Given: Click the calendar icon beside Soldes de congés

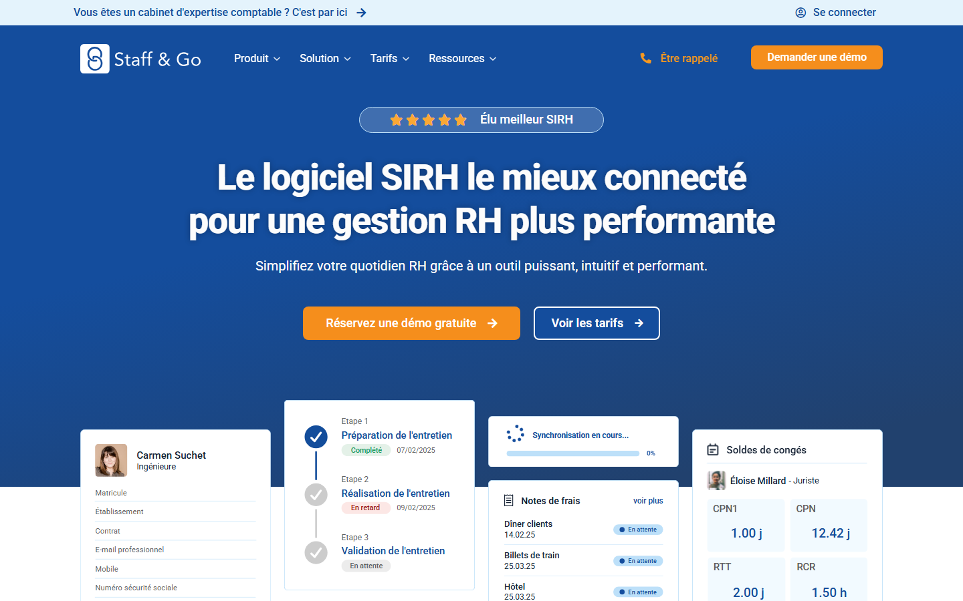Looking at the screenshot, I should click(x=713, y=450).
